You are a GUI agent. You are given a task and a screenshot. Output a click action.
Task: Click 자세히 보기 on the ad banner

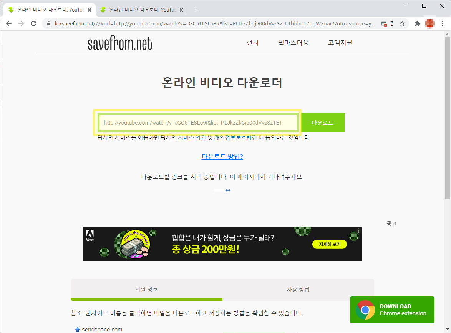point(330,244)
